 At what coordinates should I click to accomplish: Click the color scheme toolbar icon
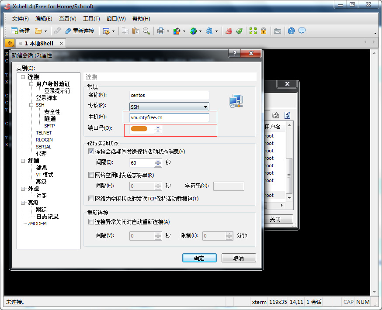tap(177, 31)
